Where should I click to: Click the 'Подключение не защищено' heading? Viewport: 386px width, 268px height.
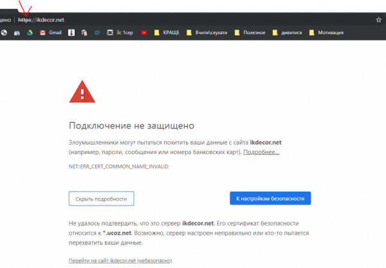(x=131, y=125)
